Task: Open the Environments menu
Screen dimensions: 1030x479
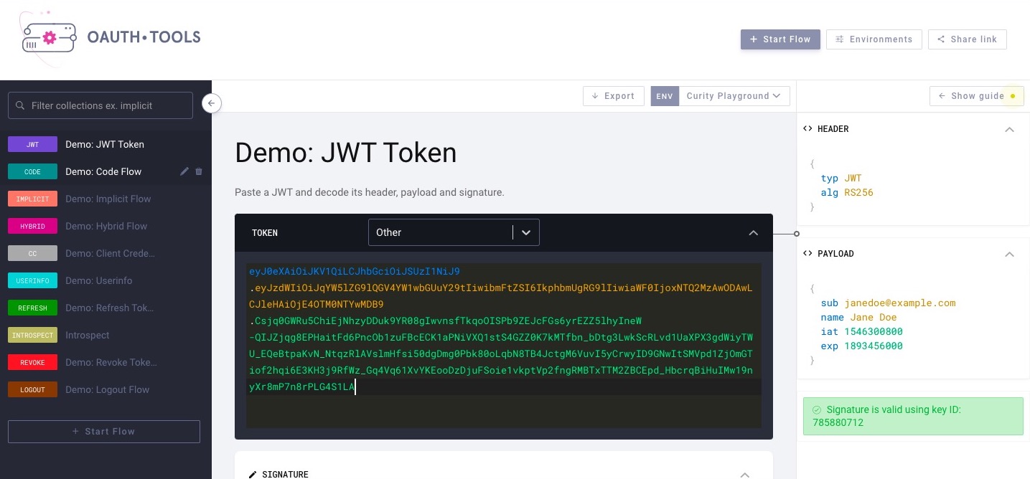Action: point(874,39)
